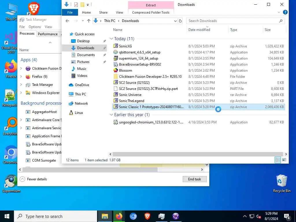The height and width of the screenshot is (222, 296).
Task: Open the View ribbon tab
Action: click(x=119, y=12)
